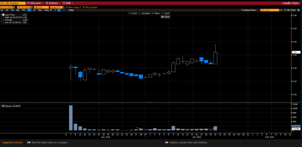Activate the Zoom magnifier tool
The height and width of the screenshot is (147, 302).
(x=166, y=13)
